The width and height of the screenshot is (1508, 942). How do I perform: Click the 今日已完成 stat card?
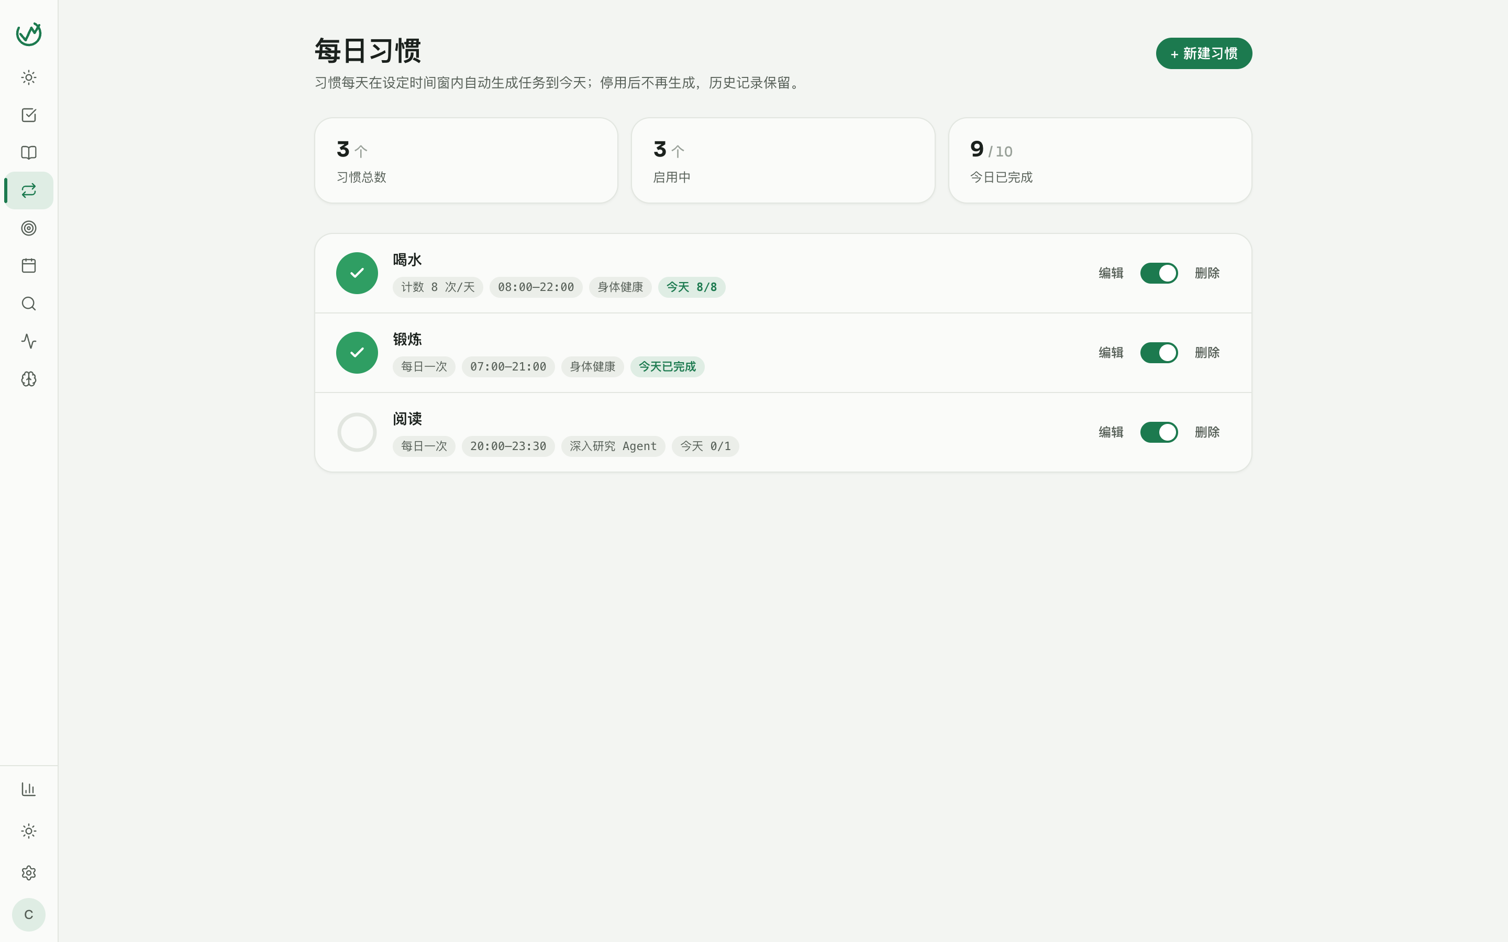click(1100, 160)
